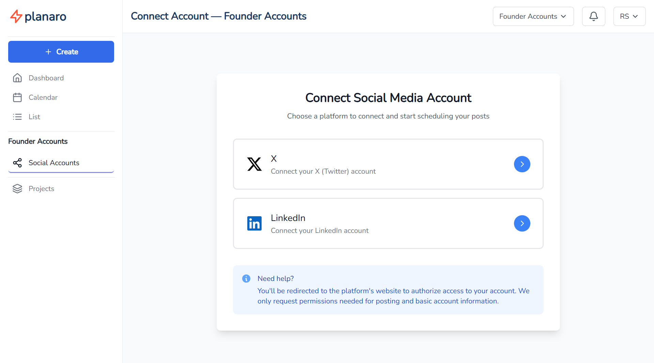Click the Projects layers icon
Viewport: 654px width, 363px height.
click(17, 189)
